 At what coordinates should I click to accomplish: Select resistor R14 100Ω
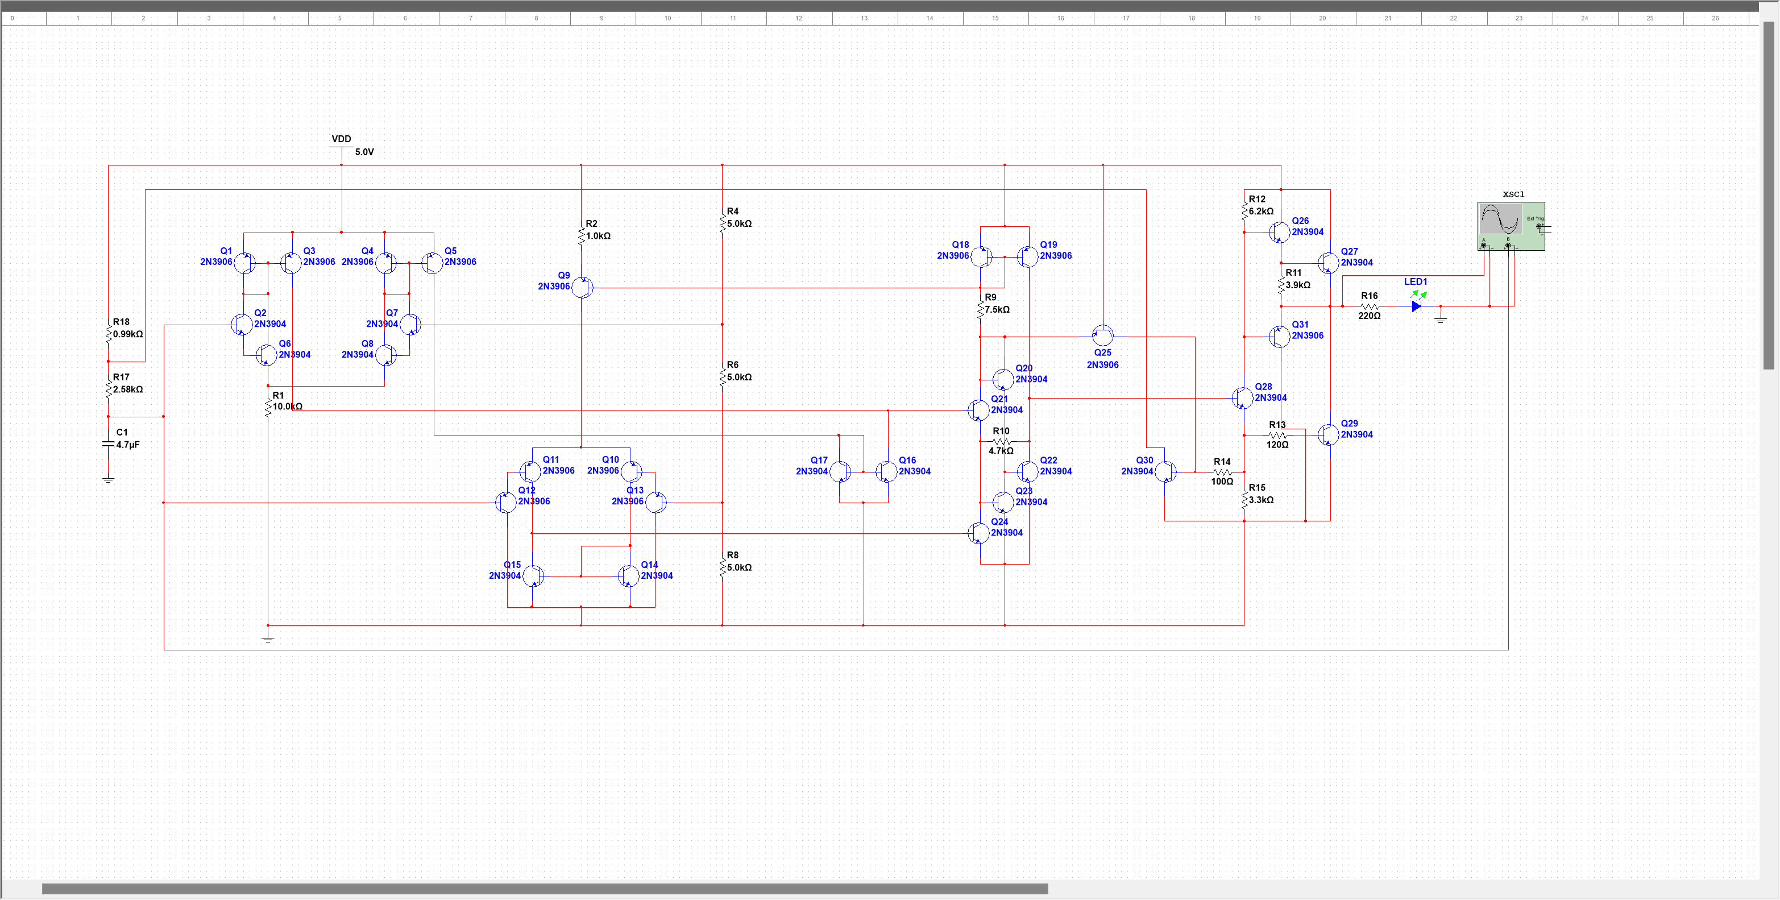coord(1222,472)
